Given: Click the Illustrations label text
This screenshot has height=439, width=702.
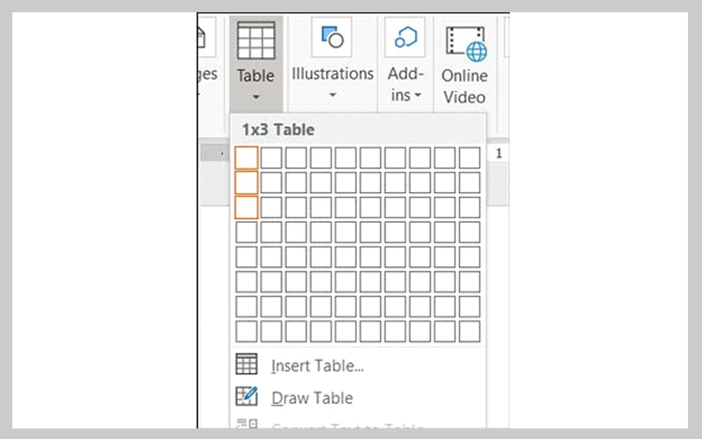Looking at the screenshot, I should 333,74.
